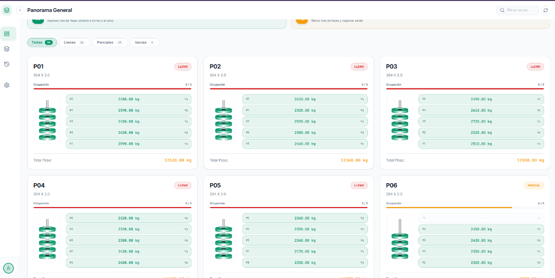
Task: Open the P03 tower card title
Action: tap(391, 67)
